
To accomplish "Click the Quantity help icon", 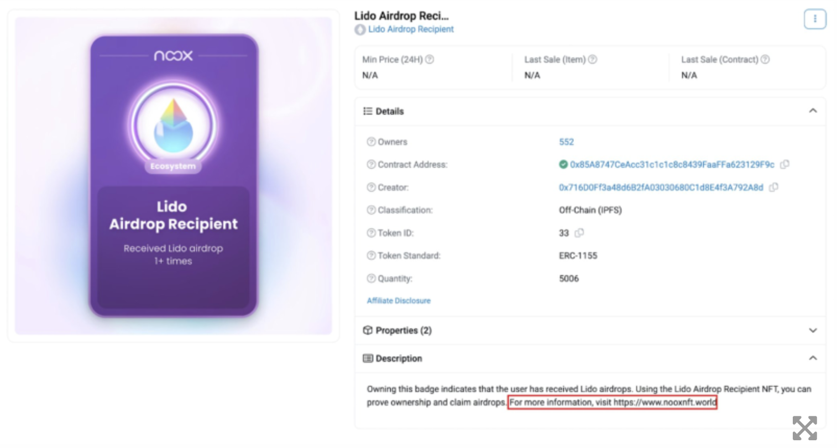I will pyautogui.click(x=371, y=278).
